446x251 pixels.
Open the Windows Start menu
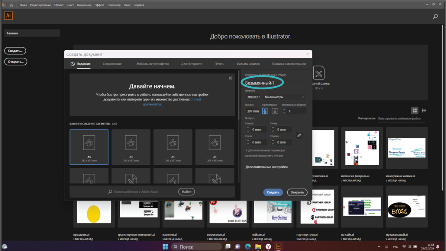pyautogui.click(x=165, y=247)
